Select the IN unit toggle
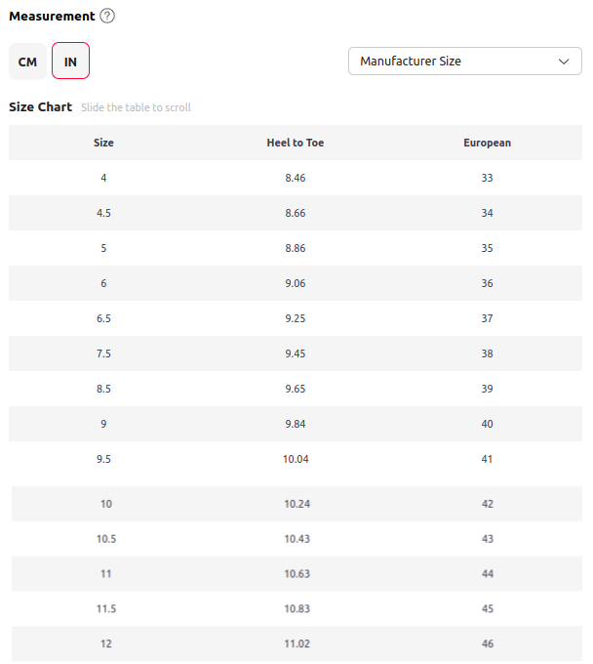The image size is (593, 664). click(70, 61)
